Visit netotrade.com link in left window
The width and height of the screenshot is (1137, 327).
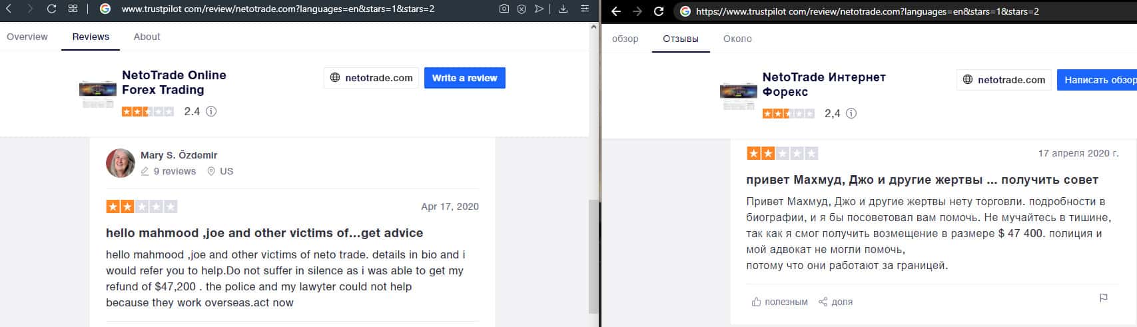[372, 78]
